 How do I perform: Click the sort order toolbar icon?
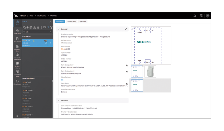click(45, 27)
